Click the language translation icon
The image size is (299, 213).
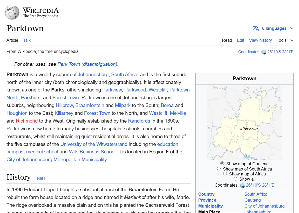(x=256, y=29)
